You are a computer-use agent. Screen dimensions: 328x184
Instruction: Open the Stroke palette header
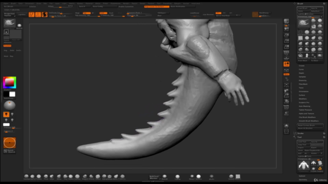300,133
